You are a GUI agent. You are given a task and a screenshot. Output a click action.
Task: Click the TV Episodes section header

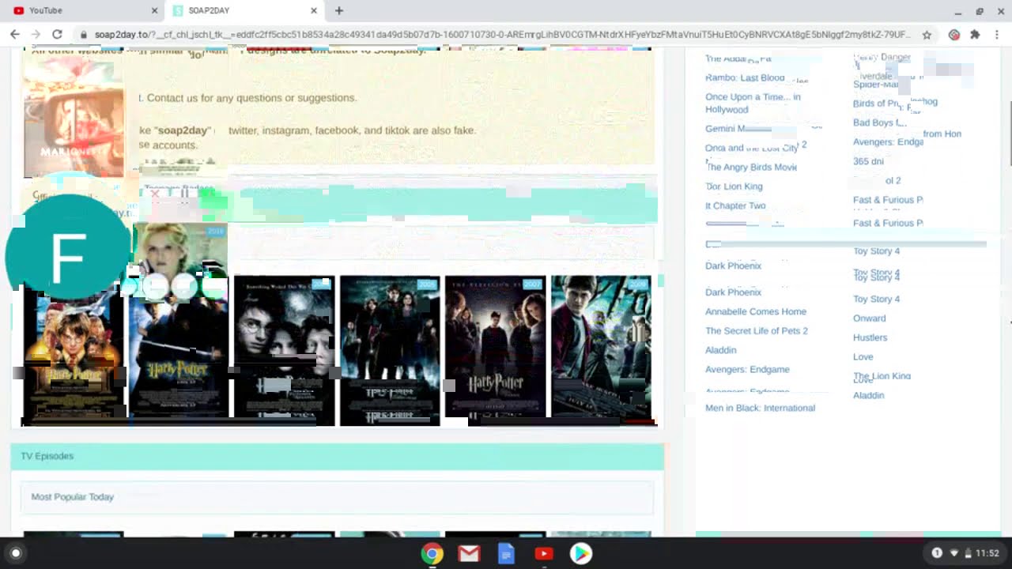pos(338,456)
